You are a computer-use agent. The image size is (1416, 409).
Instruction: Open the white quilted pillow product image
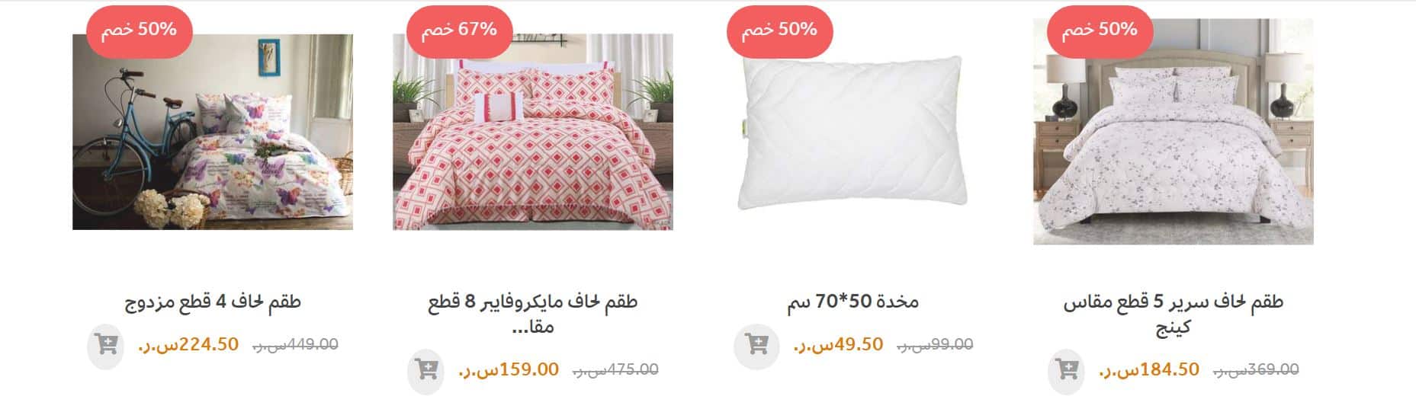(852, 131)
